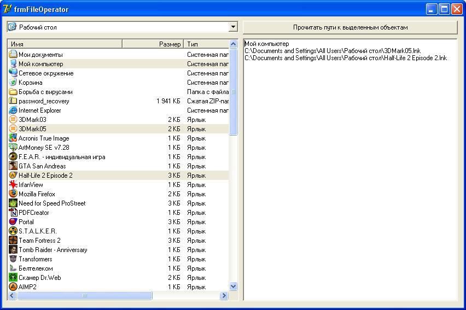Click the horizontal scrollbar thumb
The image size is (466, 310).
pyautogui.click(x=84, y=295)
